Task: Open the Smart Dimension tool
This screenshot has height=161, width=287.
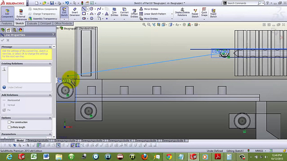Action: coord(75,12)
